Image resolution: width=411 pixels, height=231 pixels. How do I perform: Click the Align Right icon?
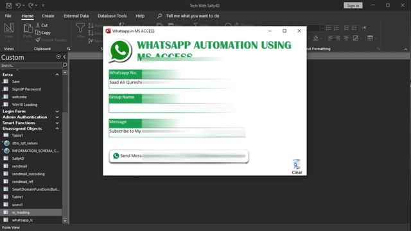[345, 38]
